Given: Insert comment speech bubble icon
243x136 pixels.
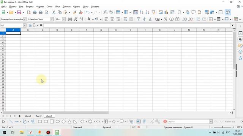Looking at the screenshot, I should tap(193, 12).
